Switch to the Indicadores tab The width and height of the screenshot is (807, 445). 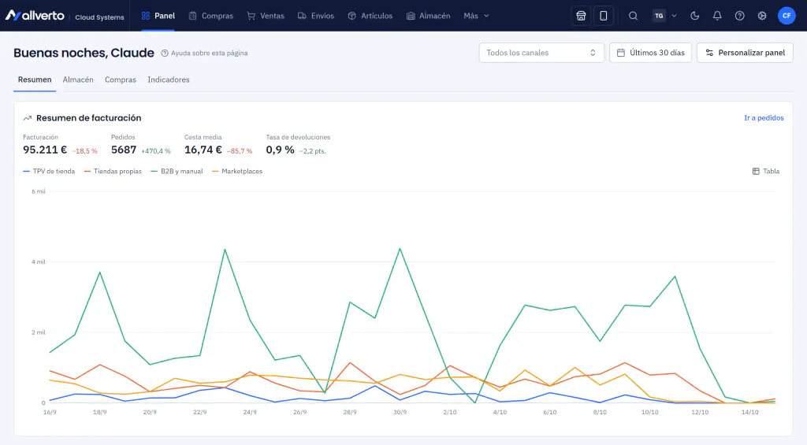[169, 80]
